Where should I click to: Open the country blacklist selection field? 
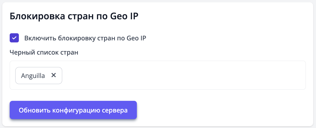click(x=178, y=75)
